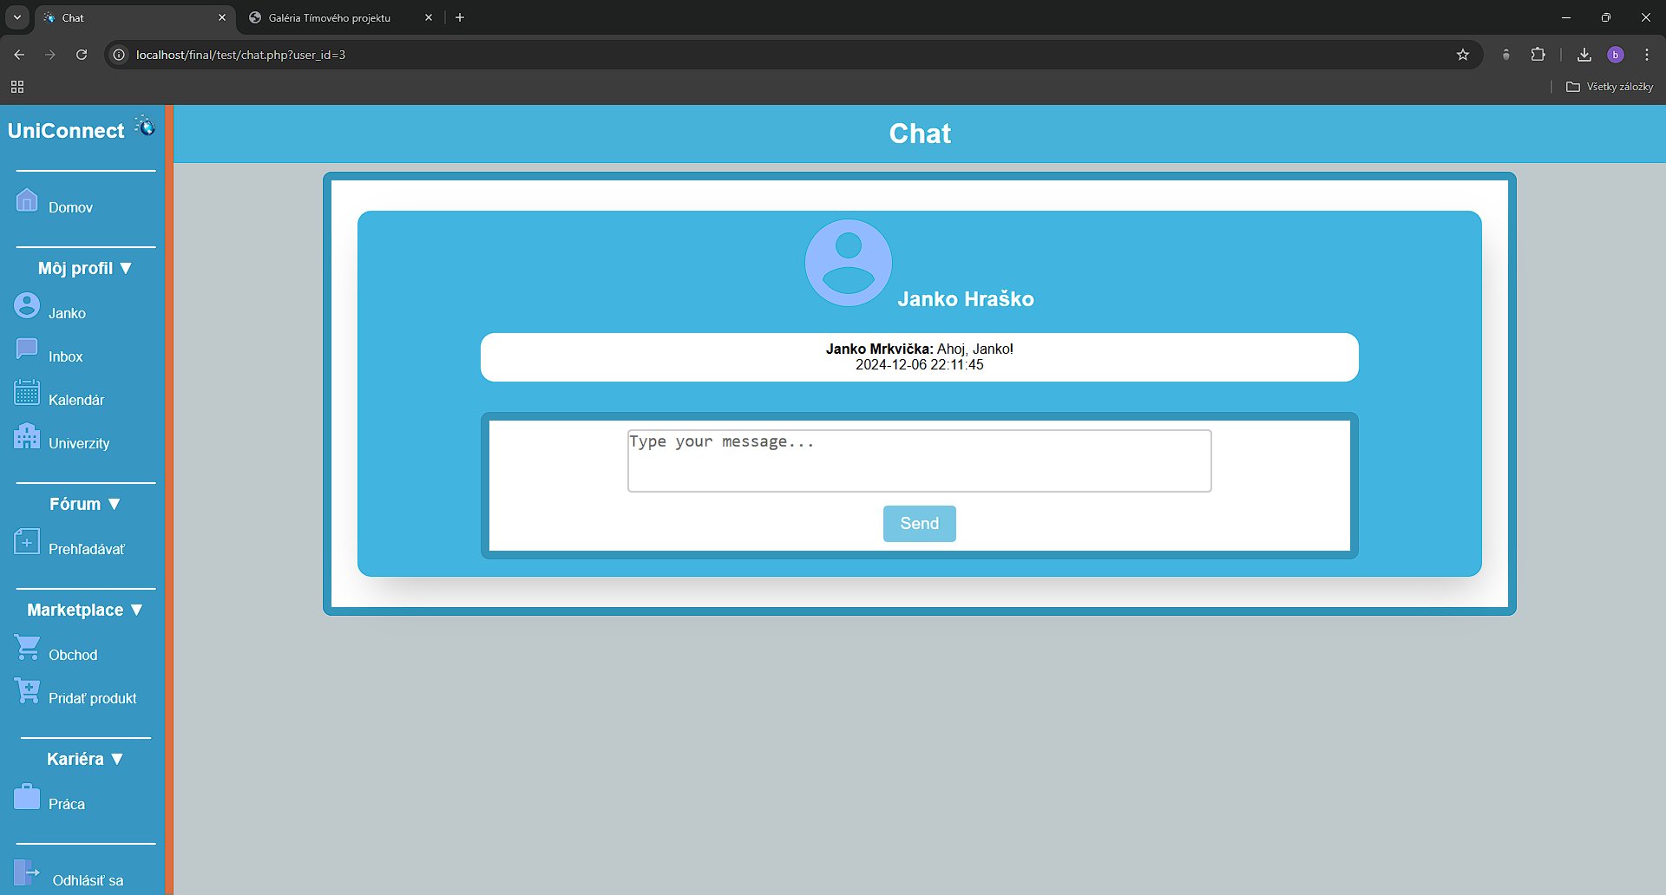Viewport: 1666px width, 895px height.
Task: Open the tab search dropdown arrow
Action: [x=17, y=17]
